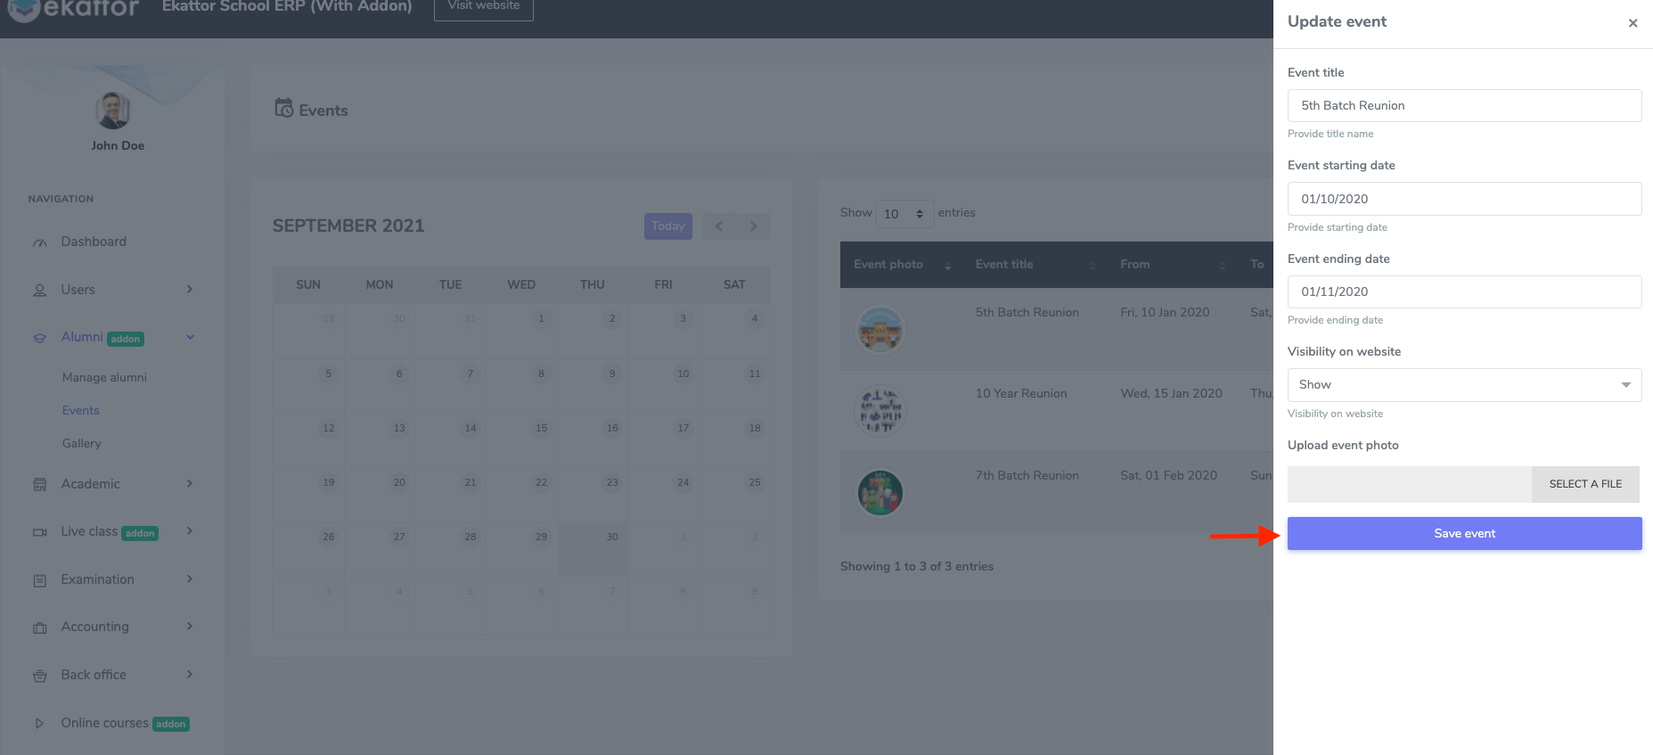Screen dimensions: 1653x755
Task: Close the Update event panel
Action: [1633, 23]
